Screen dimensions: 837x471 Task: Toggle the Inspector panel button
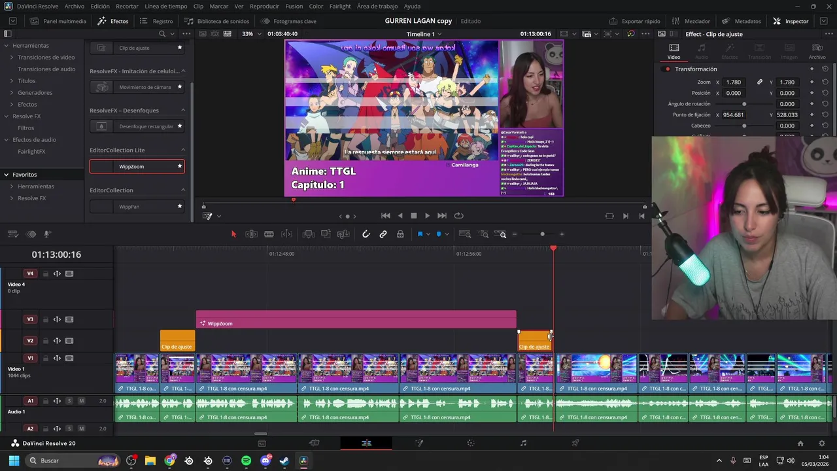[791, 21]
